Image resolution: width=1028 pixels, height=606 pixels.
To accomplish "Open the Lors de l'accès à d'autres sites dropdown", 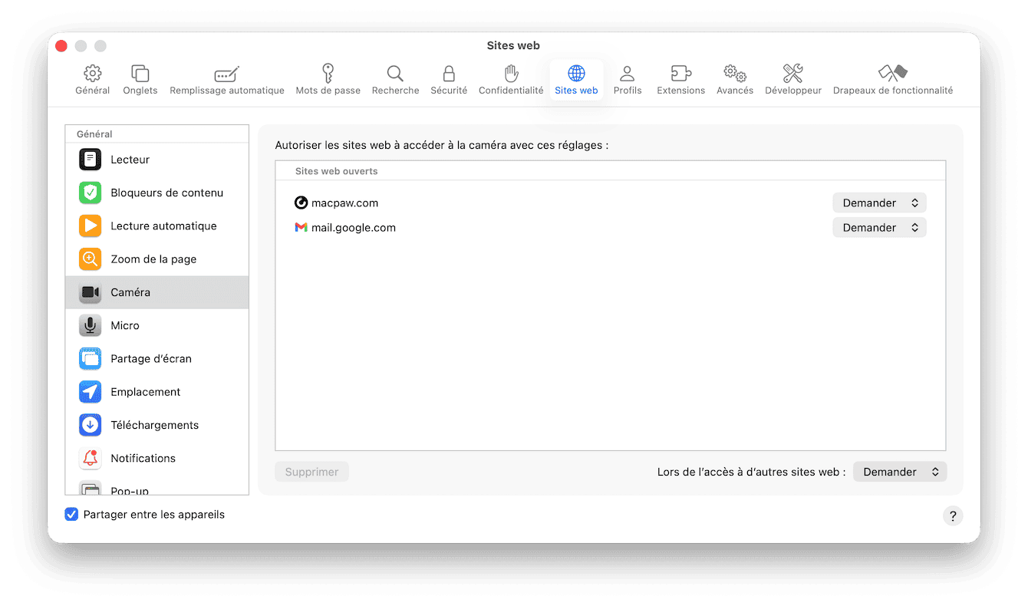I will click(x=899, y=471).
